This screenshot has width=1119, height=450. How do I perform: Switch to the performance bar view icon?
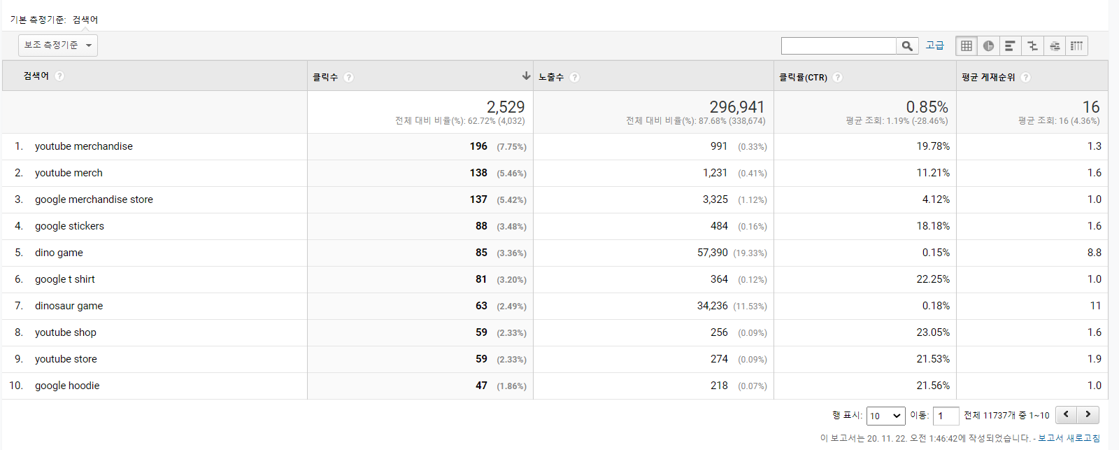1010,46
